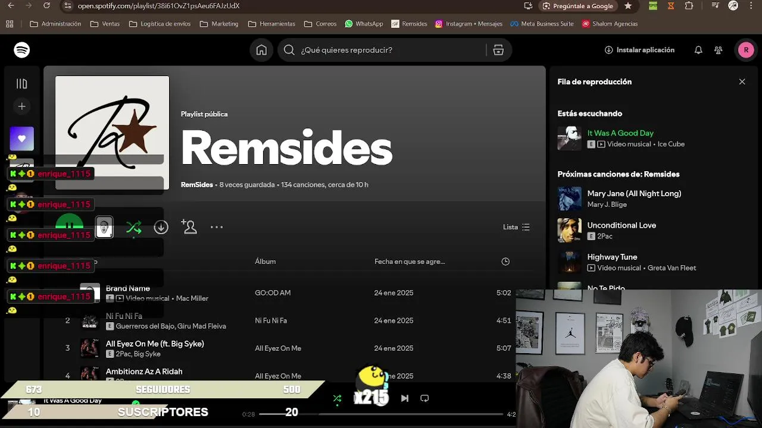Open the notifications bell
762x428 pixels.
[698, 50]
